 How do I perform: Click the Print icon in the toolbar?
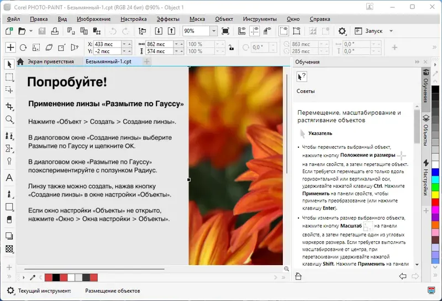tap(54, 32)
